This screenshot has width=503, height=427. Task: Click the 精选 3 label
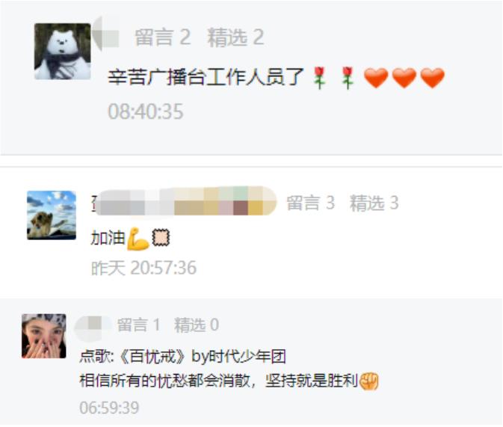pos(374,203)
